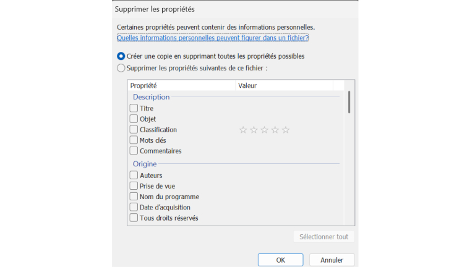Choose the copy-with-all-properties-removed radio option
This screenshot has width=475, height=267.
[121, 56]
